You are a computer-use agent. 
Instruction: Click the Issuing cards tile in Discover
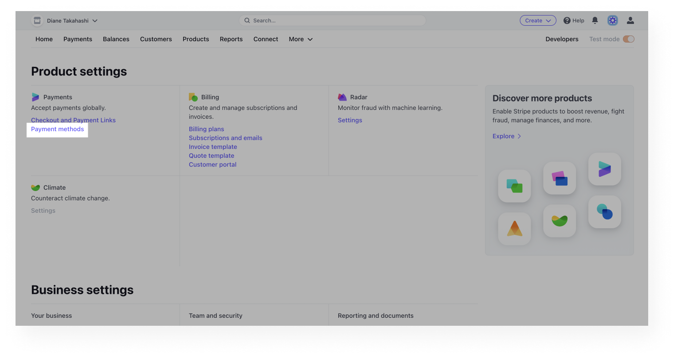point(560,178)
